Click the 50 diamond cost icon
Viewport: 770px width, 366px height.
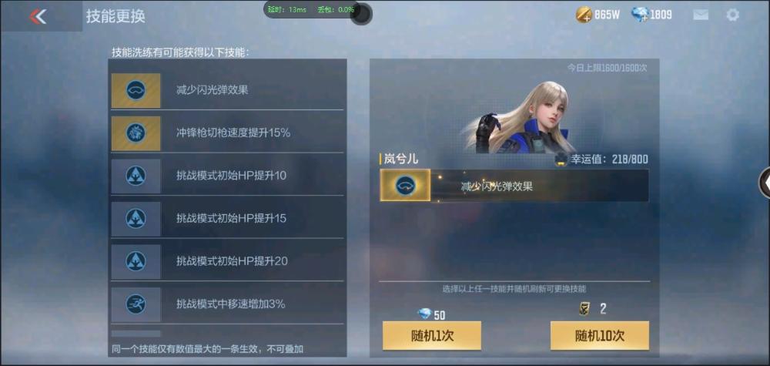pyautogui.click(x=423, y=314)
